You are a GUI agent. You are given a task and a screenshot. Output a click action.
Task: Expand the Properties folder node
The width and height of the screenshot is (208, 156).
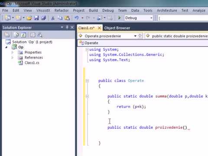[x=13, y=52]
